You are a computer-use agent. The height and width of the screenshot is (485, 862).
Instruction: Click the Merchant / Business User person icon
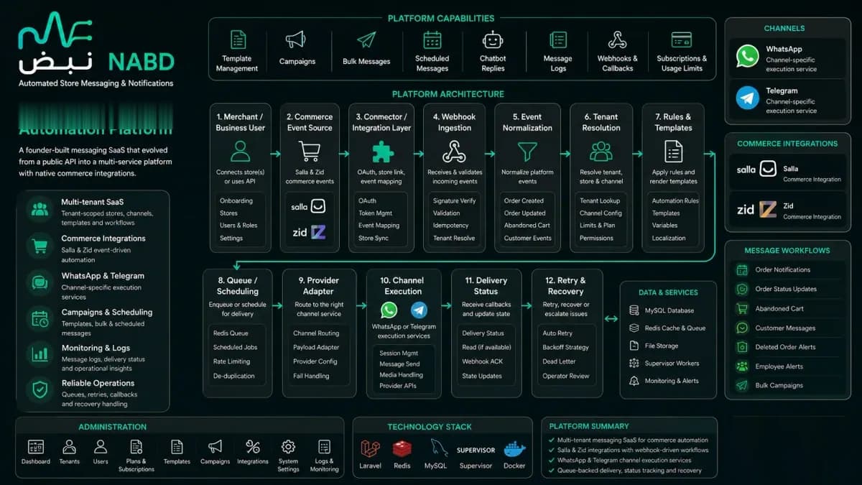[x=241, y=152]
